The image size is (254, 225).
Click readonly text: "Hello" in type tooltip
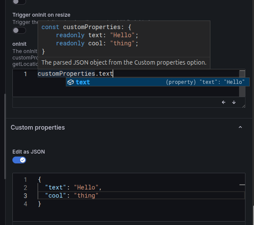pos(97,35)
